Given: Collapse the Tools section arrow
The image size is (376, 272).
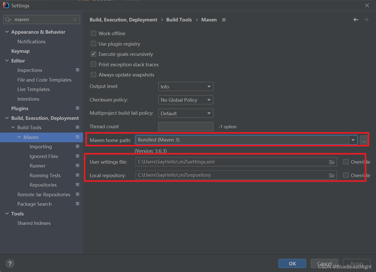Looking at the screenshot, I should pos(7,214).
